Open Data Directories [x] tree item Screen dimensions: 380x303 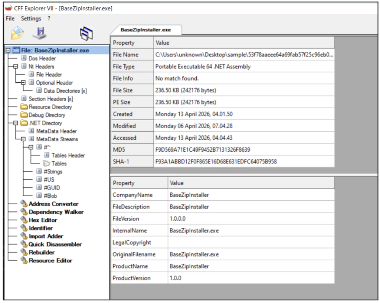pyautogui.click(x=65, y=91)
